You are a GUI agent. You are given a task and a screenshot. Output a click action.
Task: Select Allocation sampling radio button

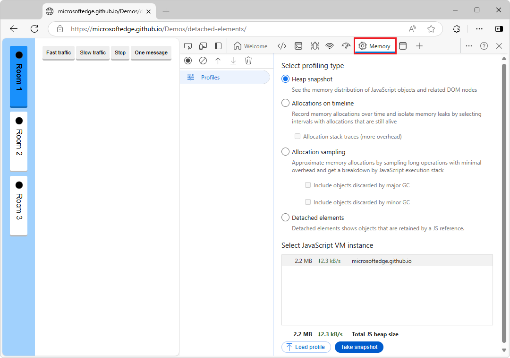pyautogui.click(x=286, y=152)
